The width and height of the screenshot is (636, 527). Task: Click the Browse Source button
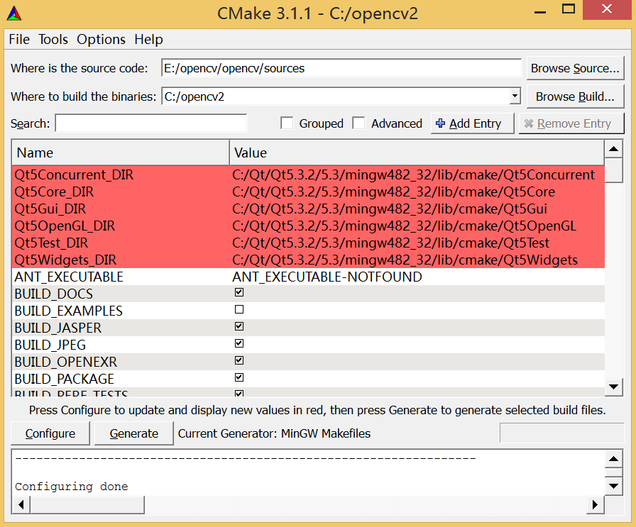click(x=575, y=68)
